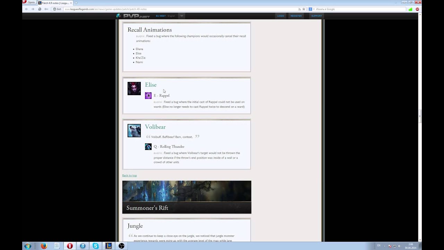This screenshot has height=250, width=444.
Task: Launch Firefox from the taskbar
Action: pyautogui.click(x=44, y=246)
